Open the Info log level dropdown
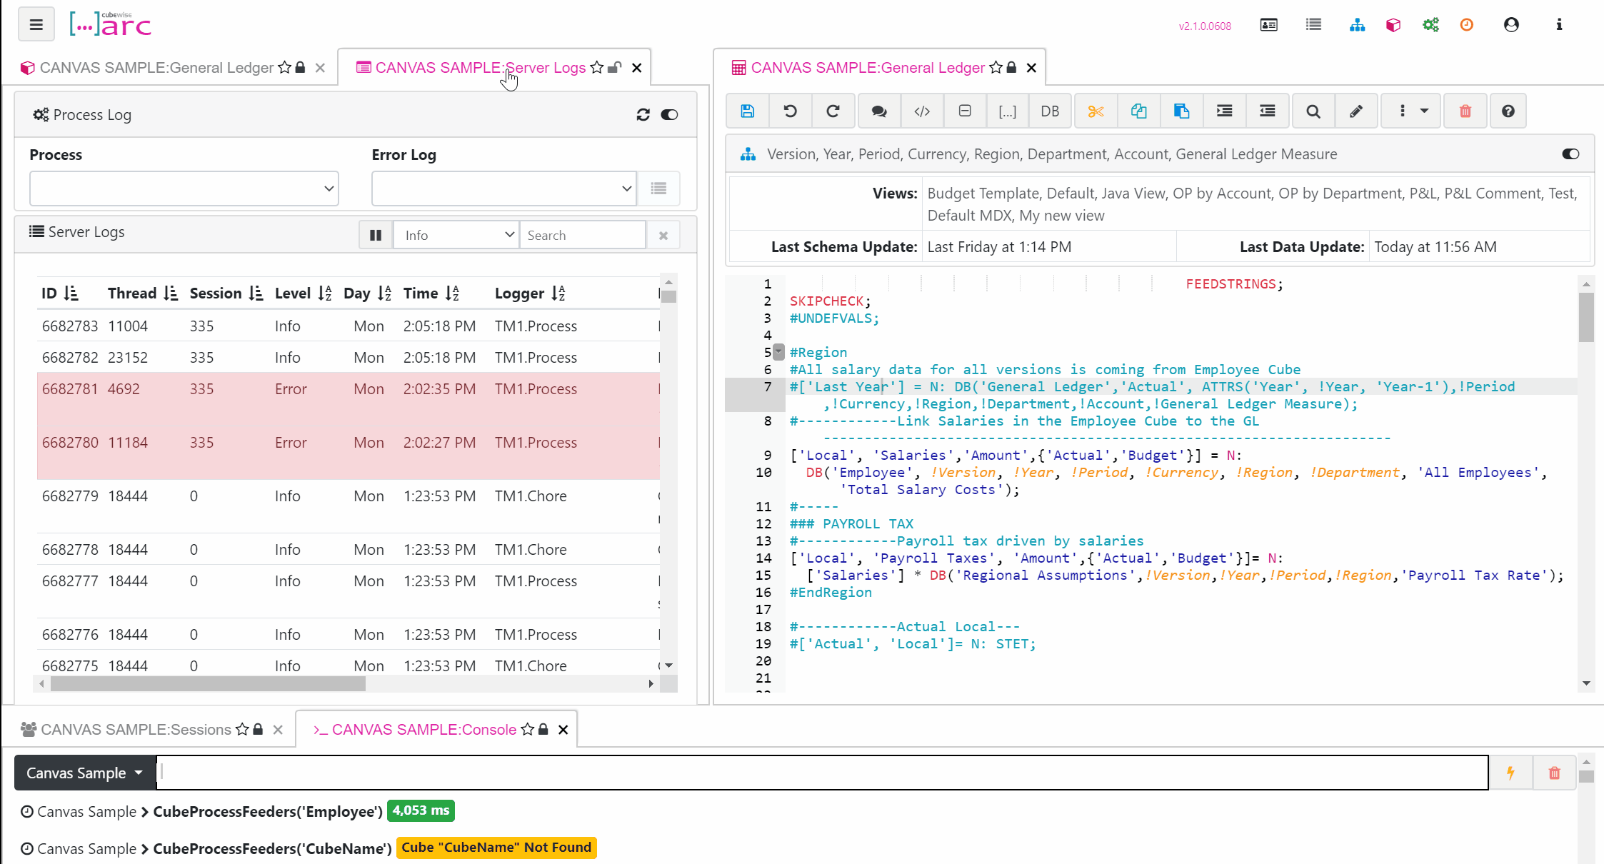Viewport: 1604px width, 864px height. click(457, 235)
